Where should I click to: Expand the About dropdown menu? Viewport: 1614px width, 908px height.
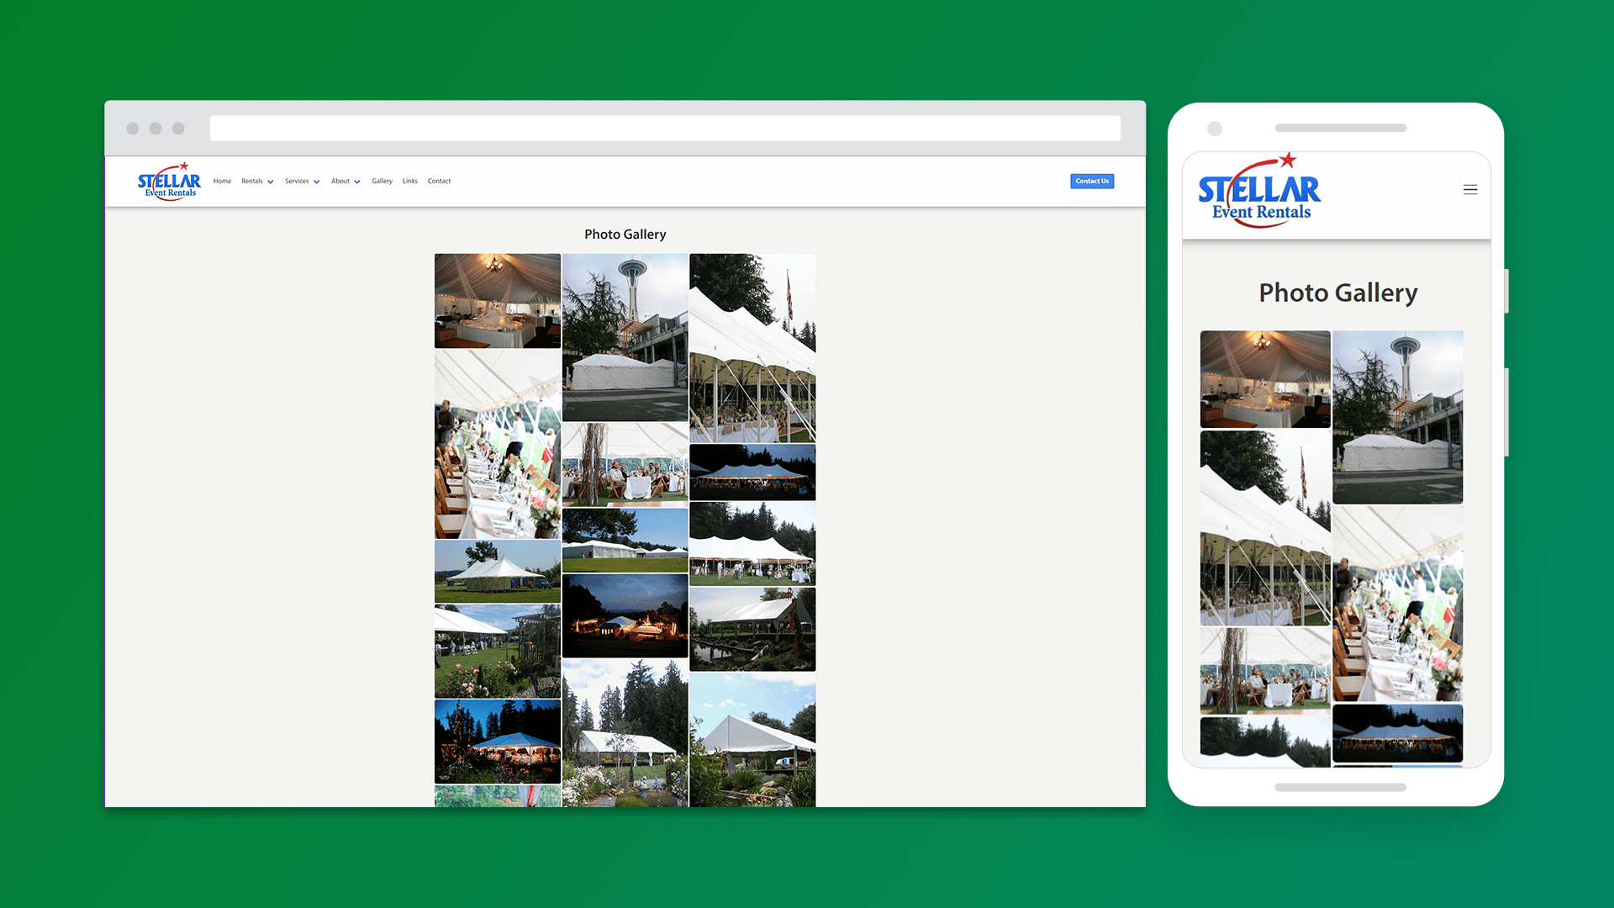(345, 181)
